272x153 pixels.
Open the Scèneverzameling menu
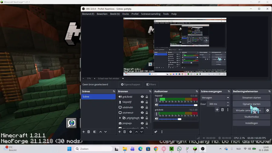coord(151,14)
